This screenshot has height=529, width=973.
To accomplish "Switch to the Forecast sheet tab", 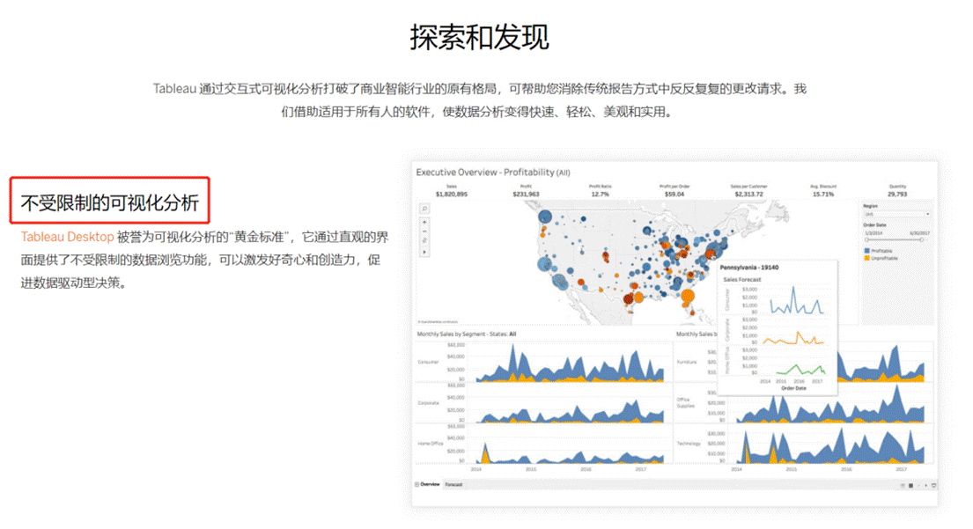I will (453, 484).
